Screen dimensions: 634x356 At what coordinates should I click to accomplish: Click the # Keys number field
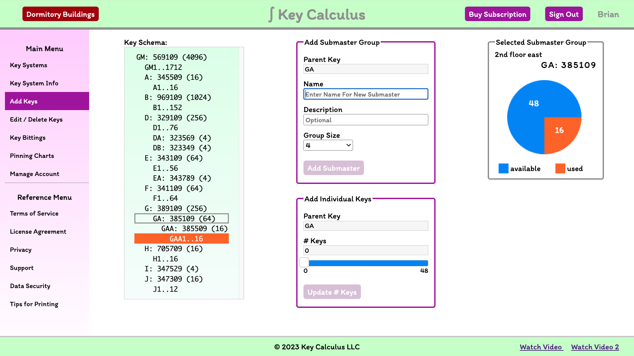coord(366,250)
